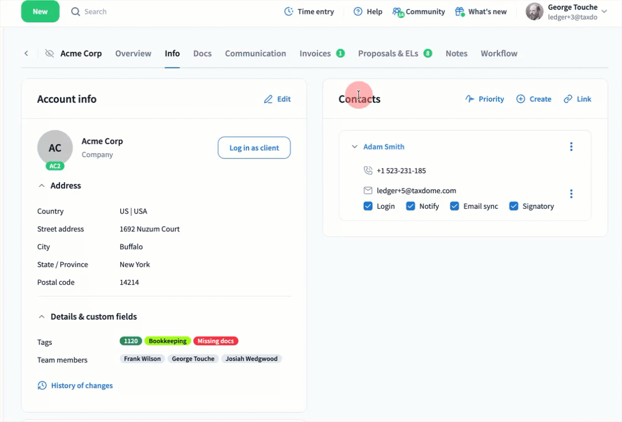
Task: Click the 1120 tag
Action: point(131,341)
